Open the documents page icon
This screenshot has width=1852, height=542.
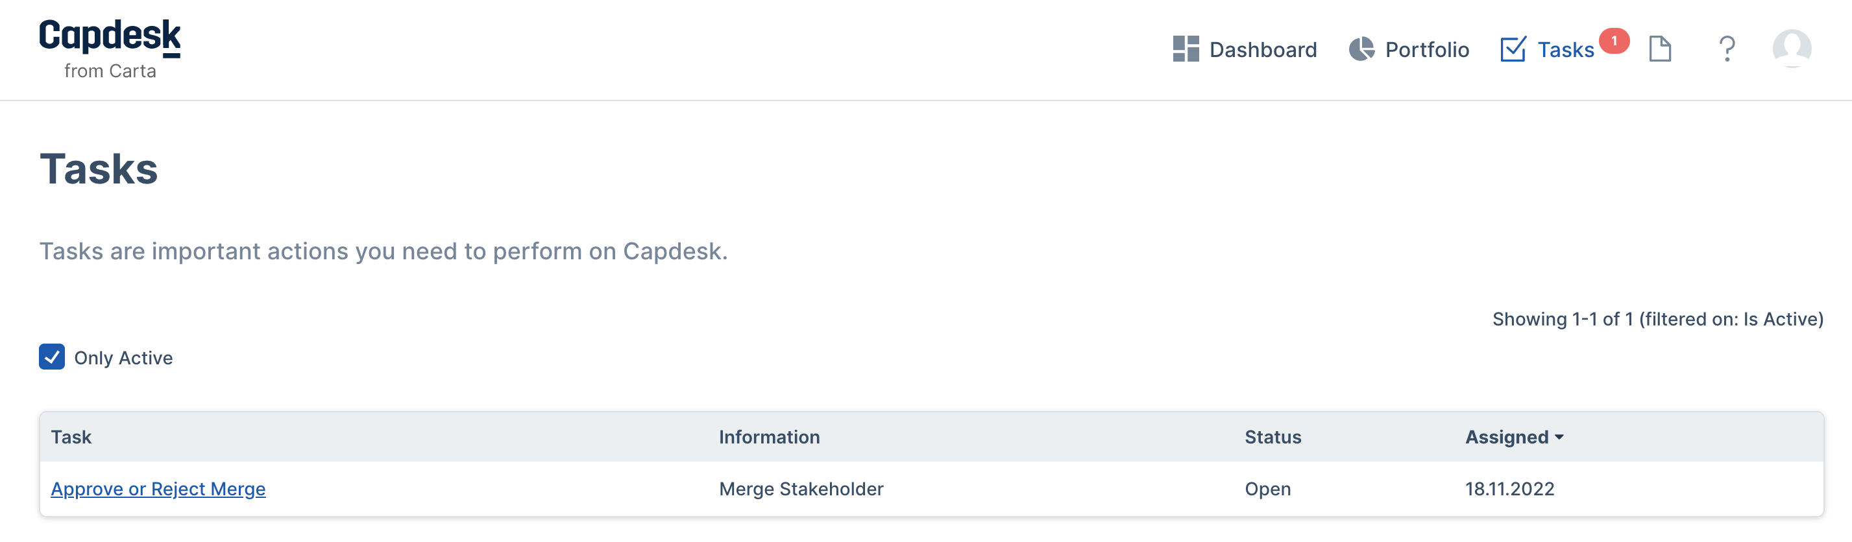pyautogui.click(x=1659, y=49)
